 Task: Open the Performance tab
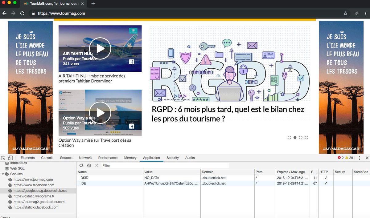click(x=108, y=158)
